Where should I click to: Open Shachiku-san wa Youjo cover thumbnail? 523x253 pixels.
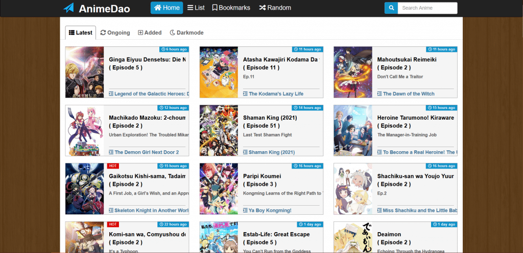tap(353, 189)
